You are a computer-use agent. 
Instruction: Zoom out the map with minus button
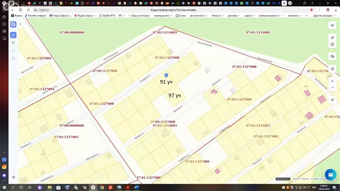click(x=332, y=88)
